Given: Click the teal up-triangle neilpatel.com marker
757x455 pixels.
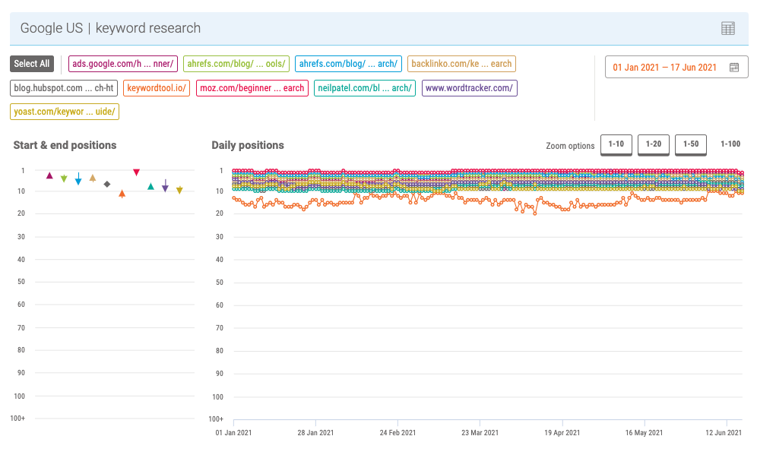Looking at the screenshot, I should tap(150, 186).
